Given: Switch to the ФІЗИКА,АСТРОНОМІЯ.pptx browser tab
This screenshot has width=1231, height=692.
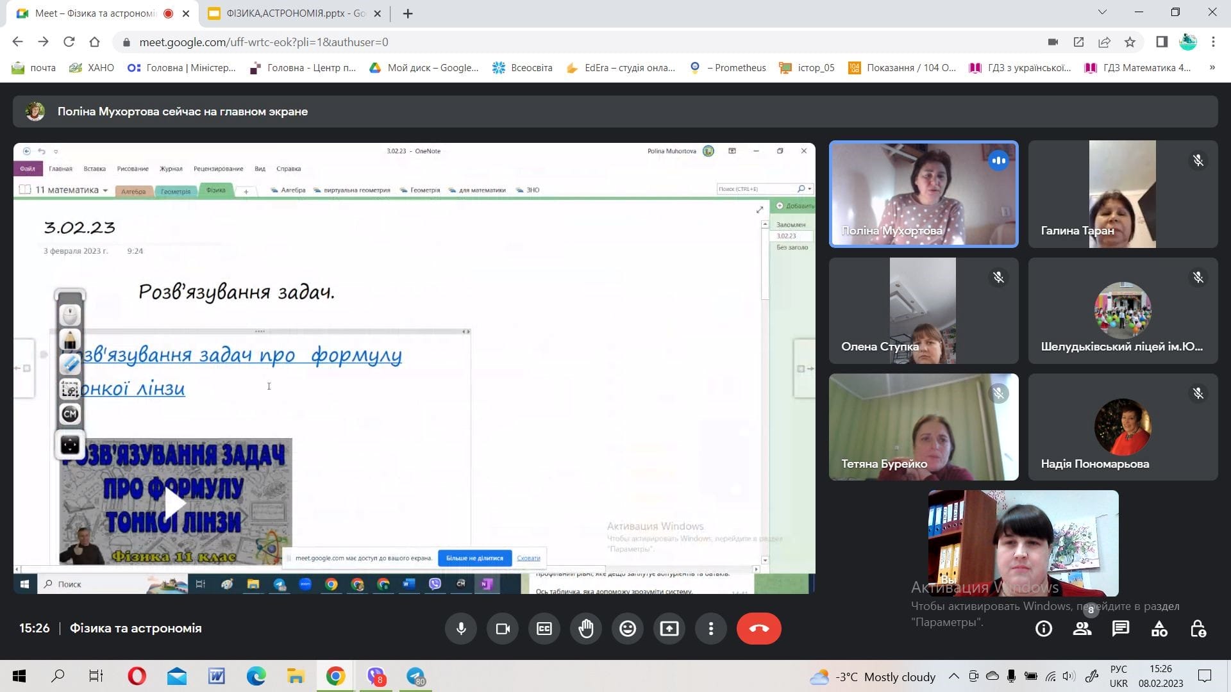Looking at the screenshot, I should click(x=295, y=13).
